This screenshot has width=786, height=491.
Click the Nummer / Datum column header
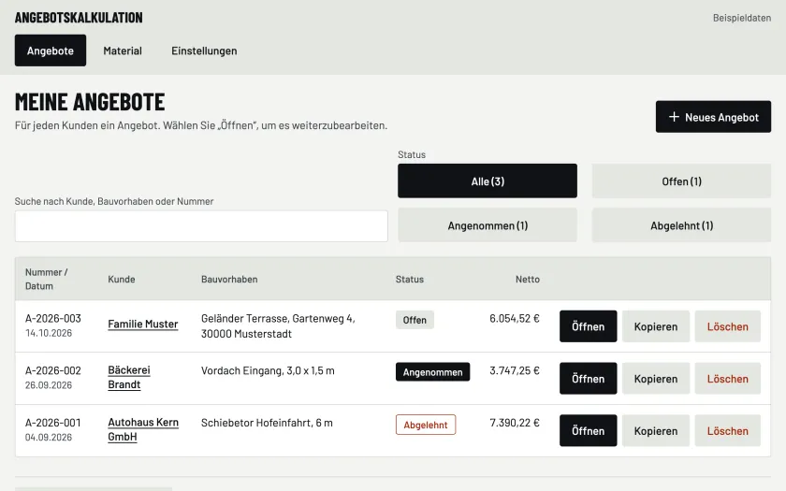coord(46,279)
